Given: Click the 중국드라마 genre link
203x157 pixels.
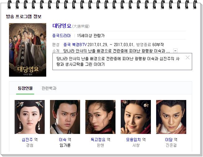Looking at the screenshot, I should point(61,36).
